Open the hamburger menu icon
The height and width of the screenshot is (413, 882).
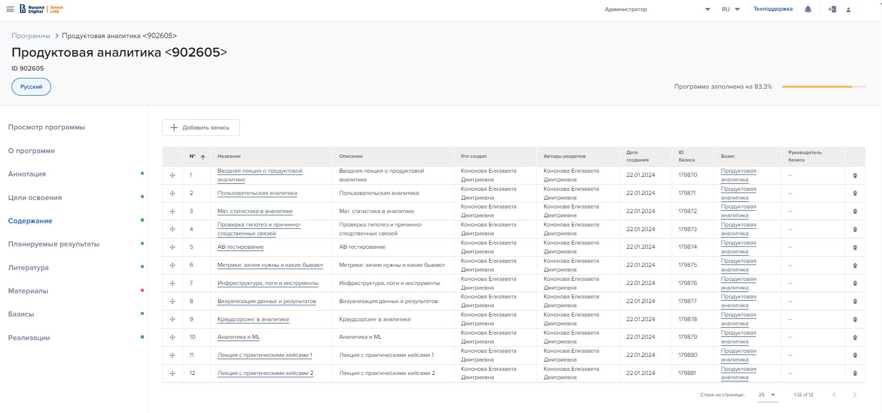point(10,9)
